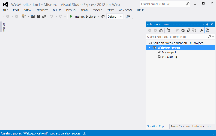Open the TEAM menu
This screenshot has height=136, width=216.
[x=84, y=10]
